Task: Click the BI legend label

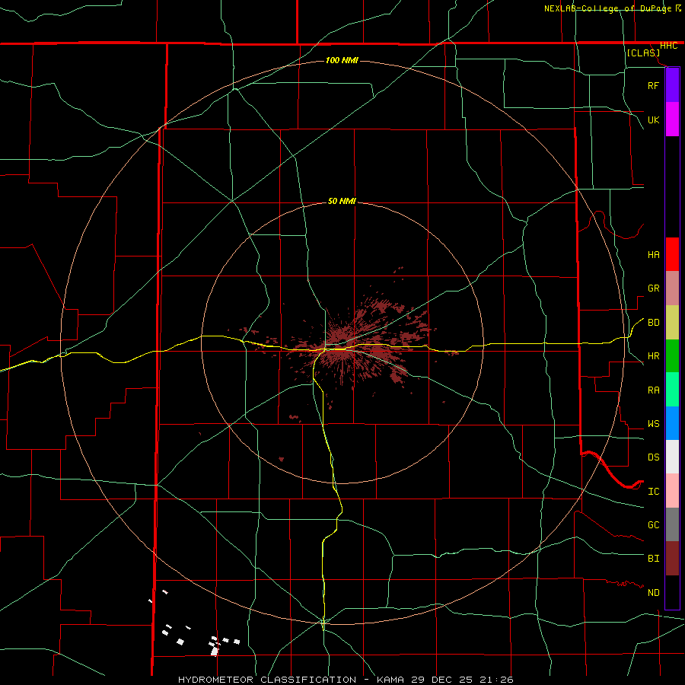Action: click(653, 559)
